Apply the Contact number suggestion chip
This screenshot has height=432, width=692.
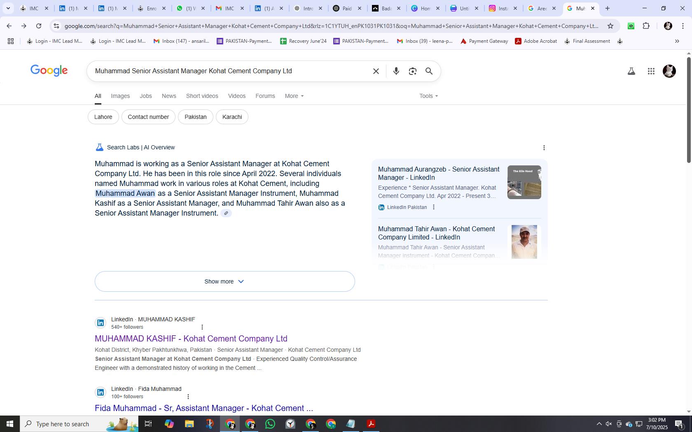point(148,117)
